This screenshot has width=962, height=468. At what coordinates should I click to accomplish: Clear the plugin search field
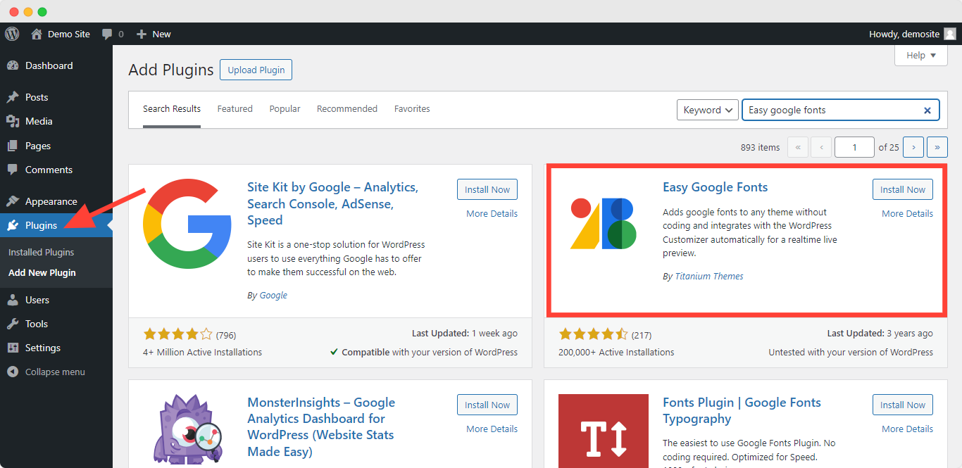point(927,110)
